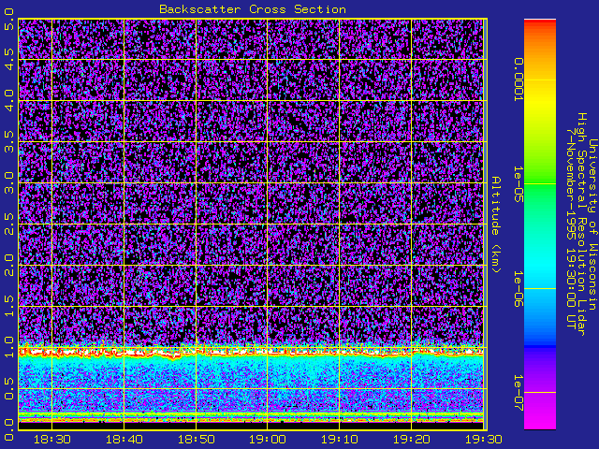
Task: Select the 18:50 time axis label
Action: point(196,440)
